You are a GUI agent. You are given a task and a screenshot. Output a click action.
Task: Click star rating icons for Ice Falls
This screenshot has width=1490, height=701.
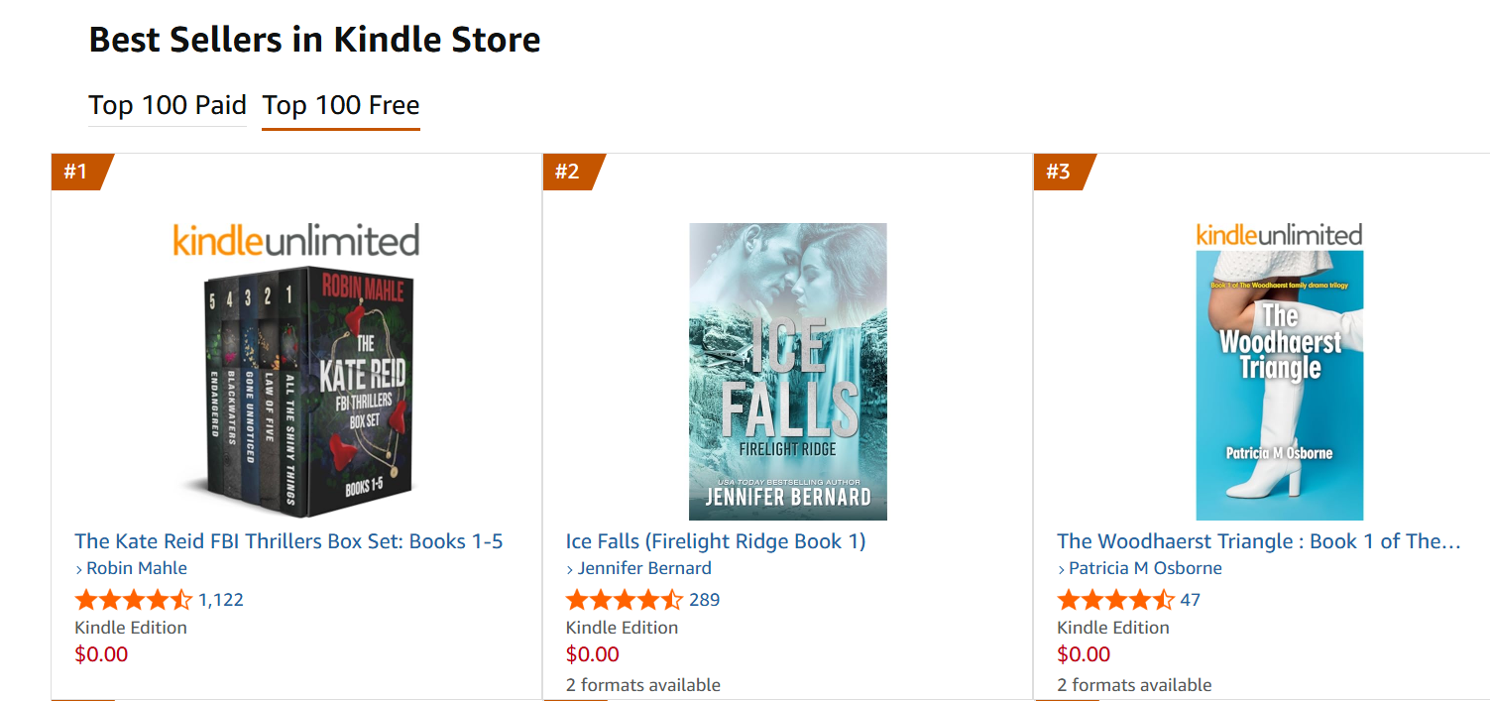[624, 600]
